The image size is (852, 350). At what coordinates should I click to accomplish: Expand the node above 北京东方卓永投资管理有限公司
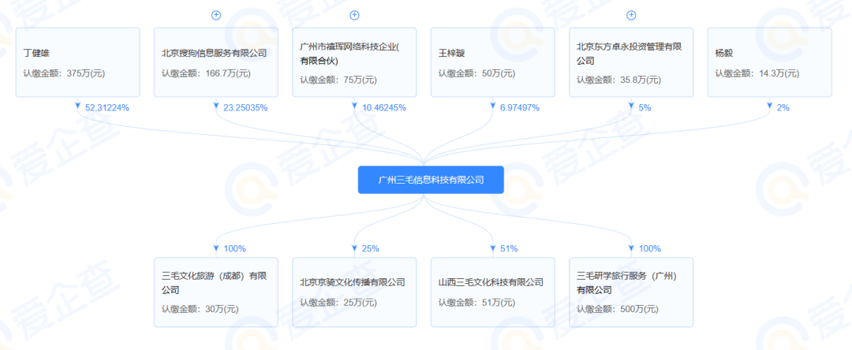(631, 15)
